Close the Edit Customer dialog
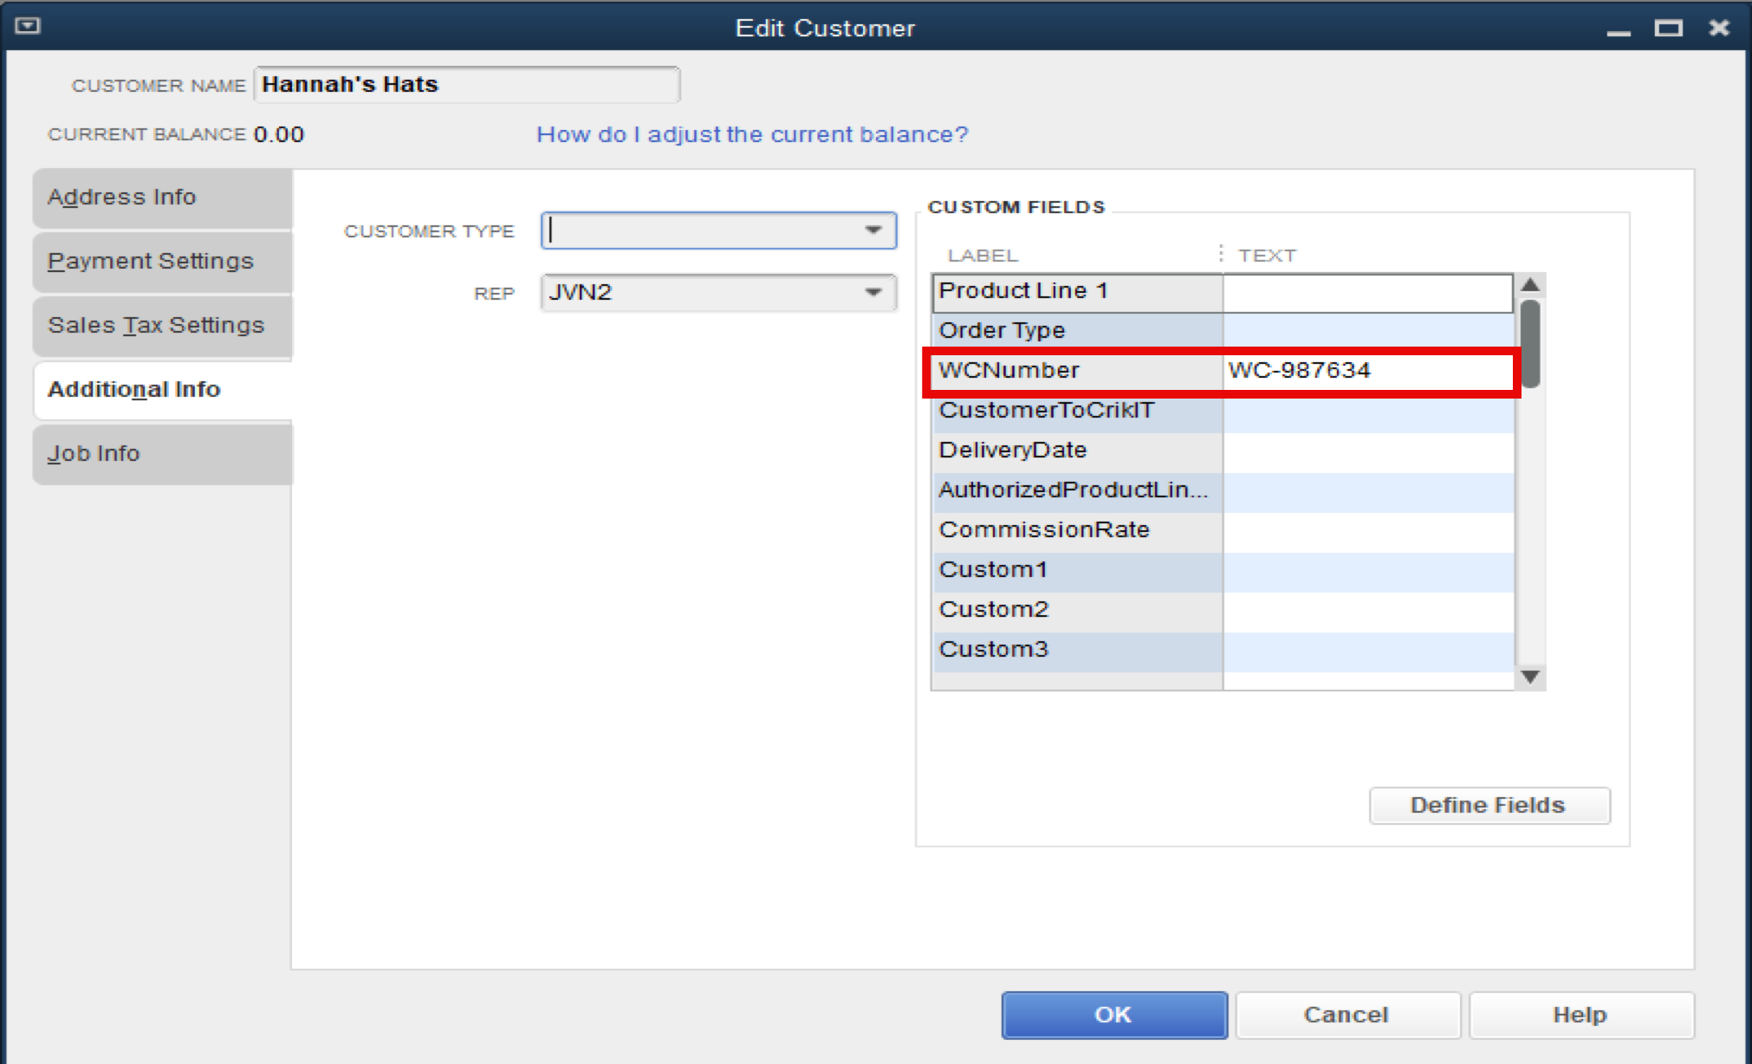1752x1064 pixels. coord(1719,28)
